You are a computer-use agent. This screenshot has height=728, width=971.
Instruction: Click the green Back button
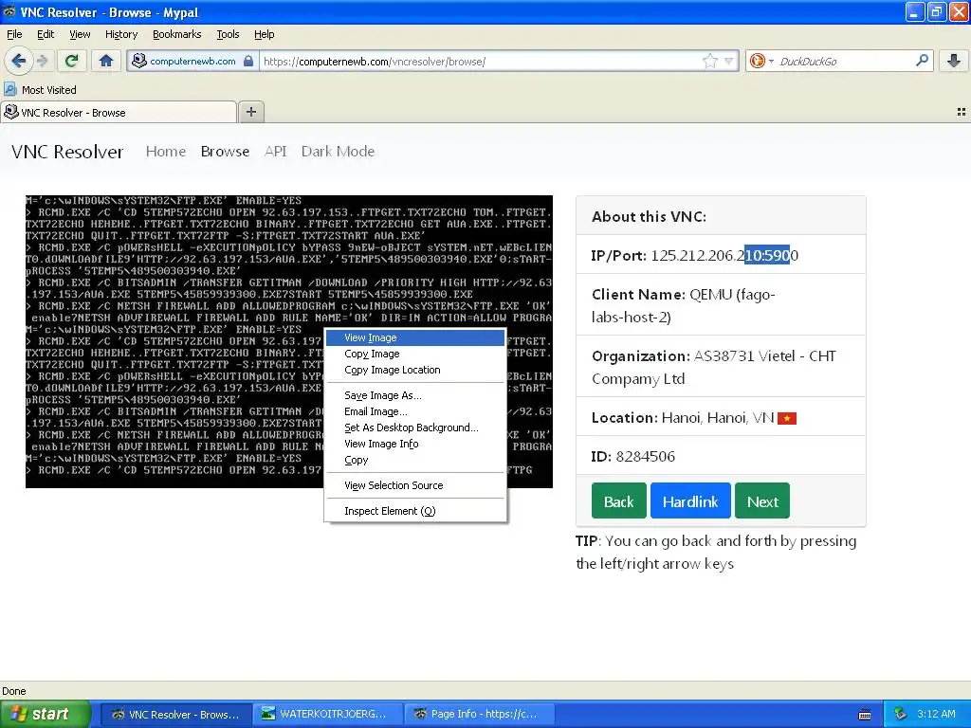pos(618,500)
